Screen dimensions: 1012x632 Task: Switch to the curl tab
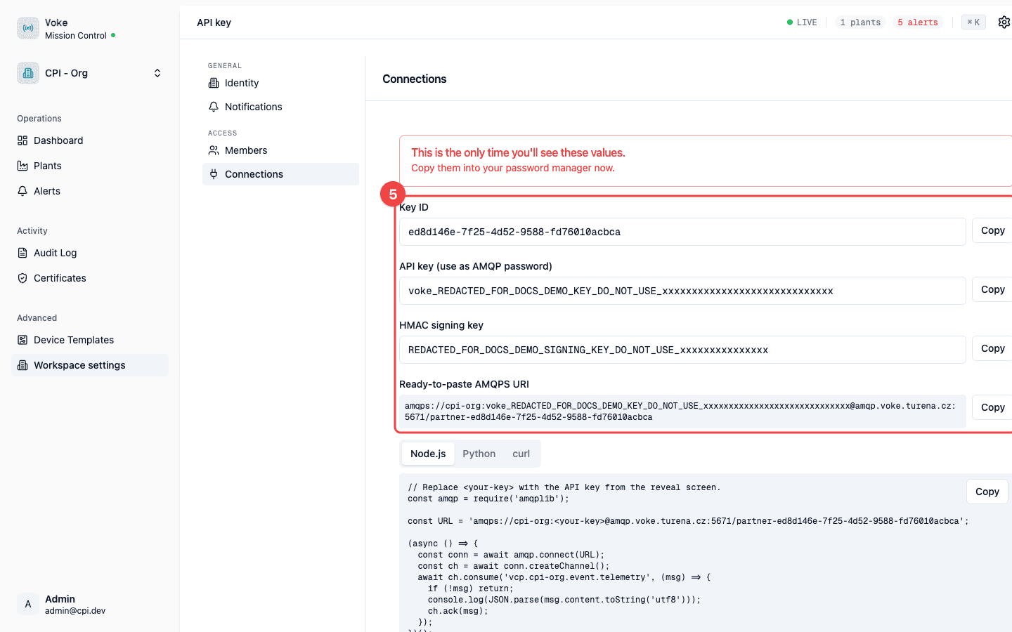click(x=521, y=454)
